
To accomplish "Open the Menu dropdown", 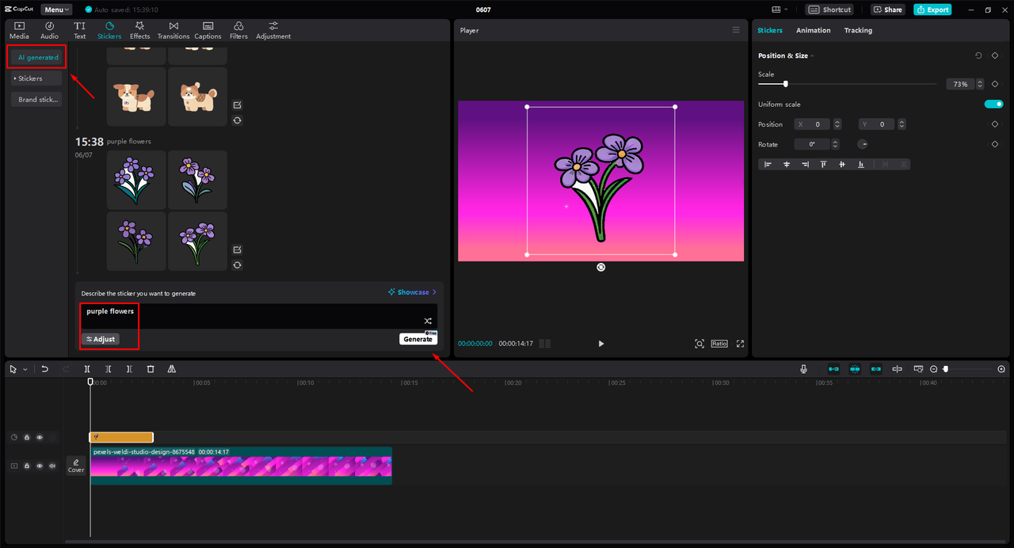I will point(56,10).
